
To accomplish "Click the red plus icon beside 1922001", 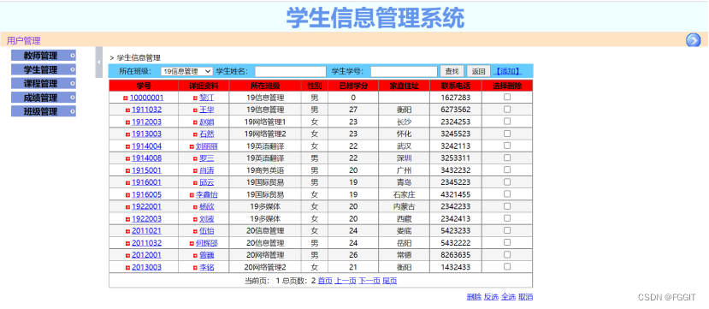I will click(x=127, y=207).
